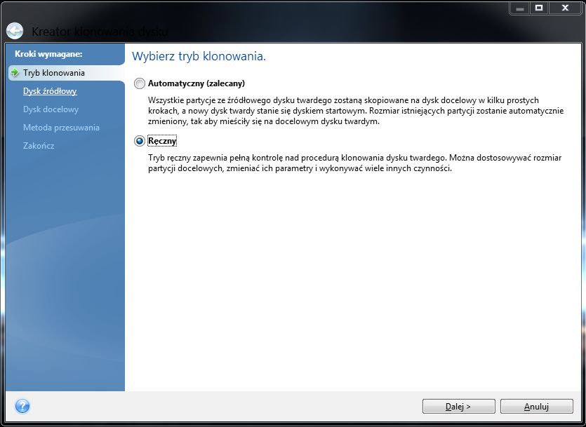This screenshot has height=427, width=586.
Task: Cancel the wizard with Anuluj
Action: (536, 407)
